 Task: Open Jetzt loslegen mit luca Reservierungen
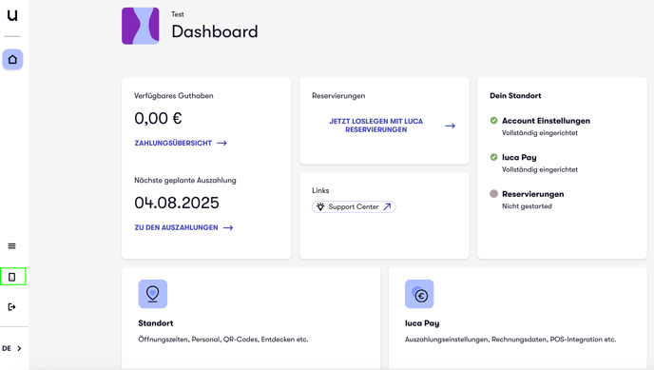click(375, 126)
